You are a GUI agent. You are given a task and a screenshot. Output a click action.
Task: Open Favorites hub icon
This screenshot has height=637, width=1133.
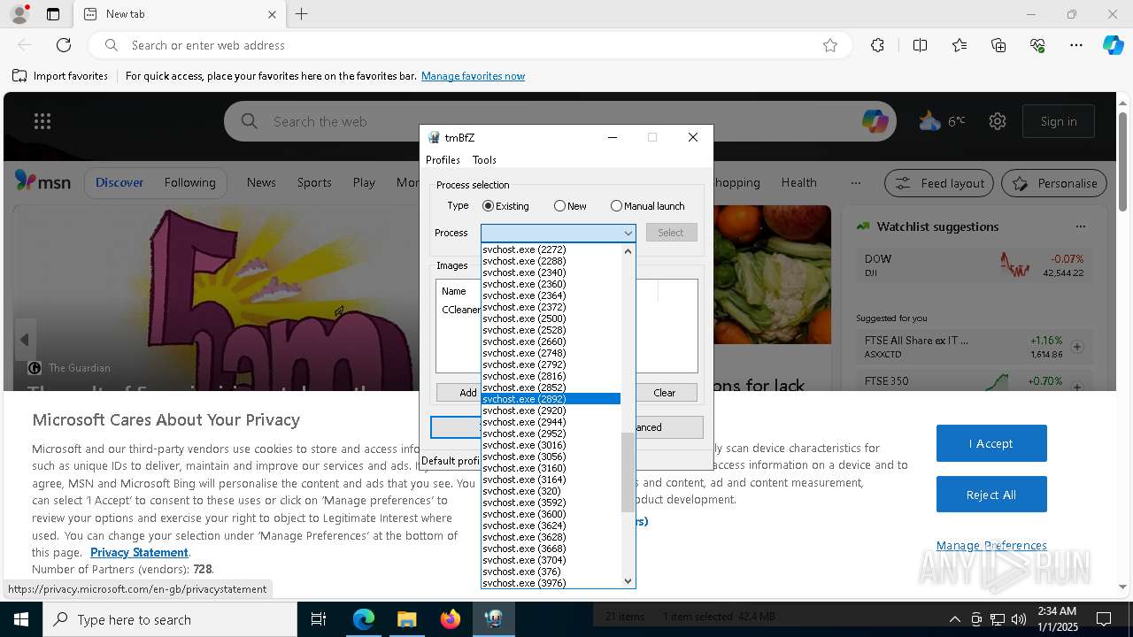click(960, 45)
